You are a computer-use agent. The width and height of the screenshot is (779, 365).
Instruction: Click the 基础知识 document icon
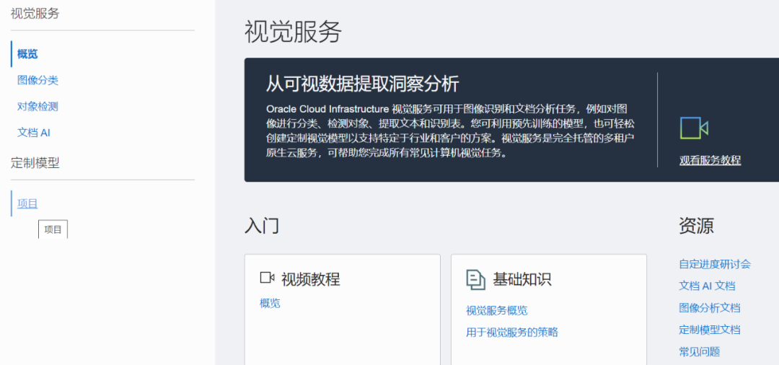coord(475,280)
